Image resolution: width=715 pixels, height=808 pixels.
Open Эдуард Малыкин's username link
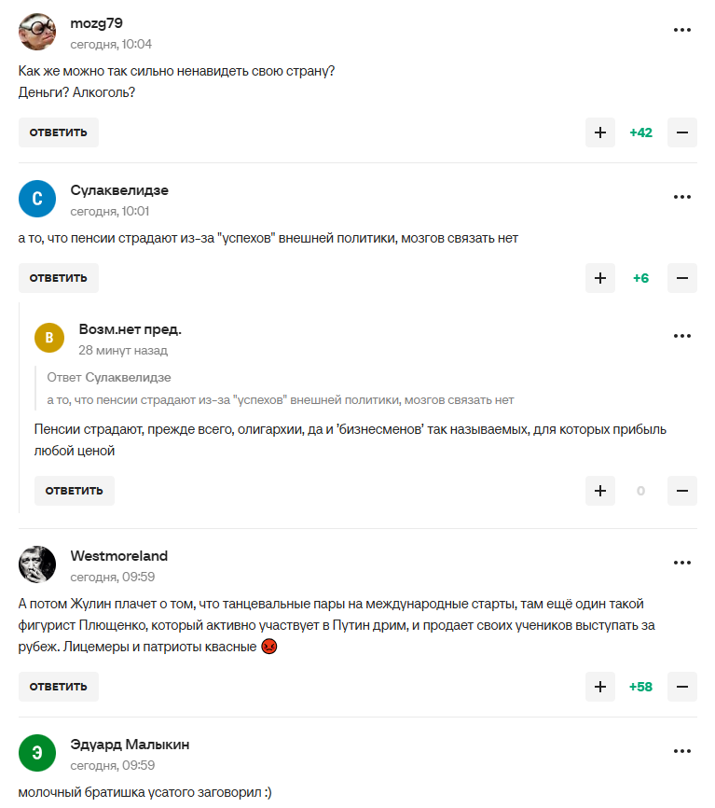click(x=130, y=745)
